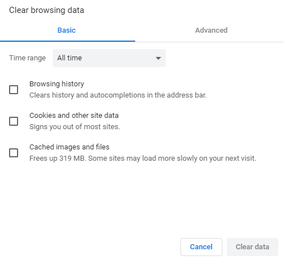Screen dimensions: 284x260
Task: Select the Basic tab
Action: coord(66,30)
